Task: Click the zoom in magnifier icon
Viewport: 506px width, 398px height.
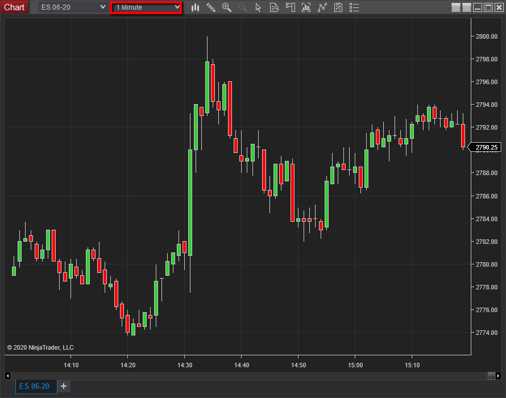Action: 226,7
